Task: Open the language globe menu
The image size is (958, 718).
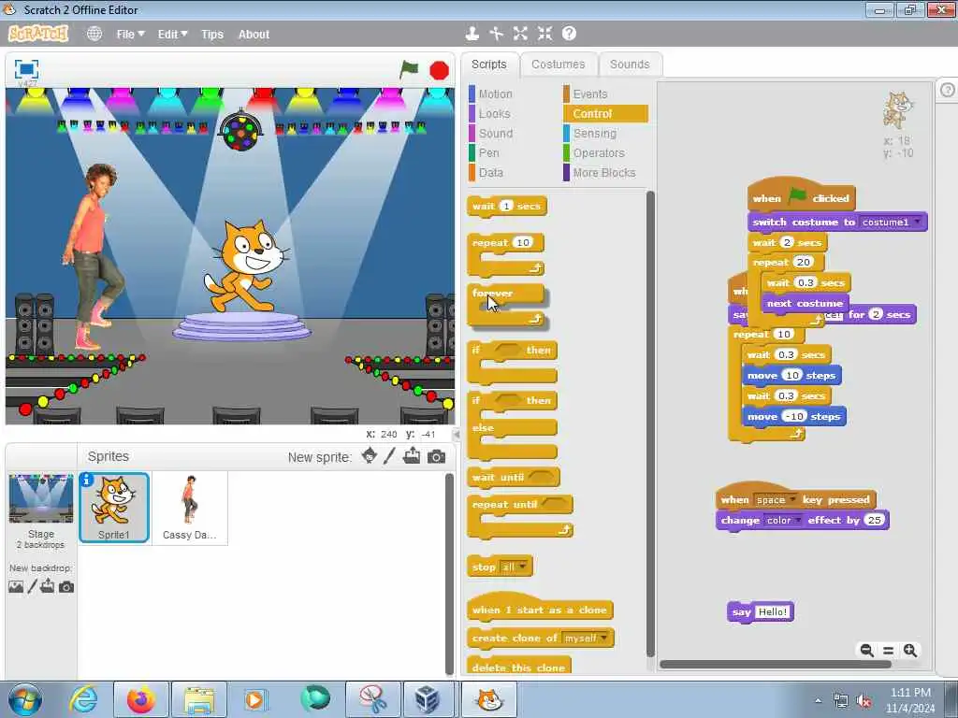Action: click(x=94, y=34)
